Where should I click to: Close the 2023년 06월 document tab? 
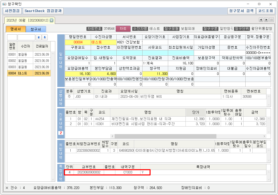coord(52,20)
